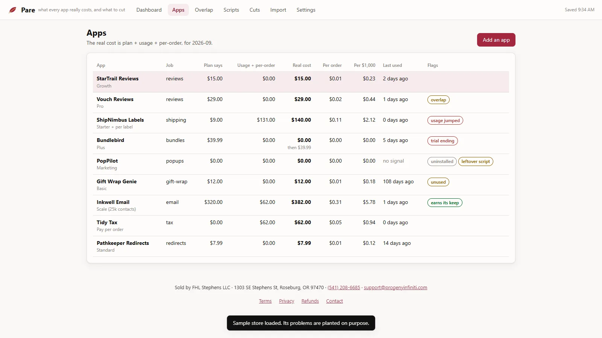The height and width of the screenshot is (338, 602).
Task: Click Inkwell Email real cost $382.00
Action: 301,202
